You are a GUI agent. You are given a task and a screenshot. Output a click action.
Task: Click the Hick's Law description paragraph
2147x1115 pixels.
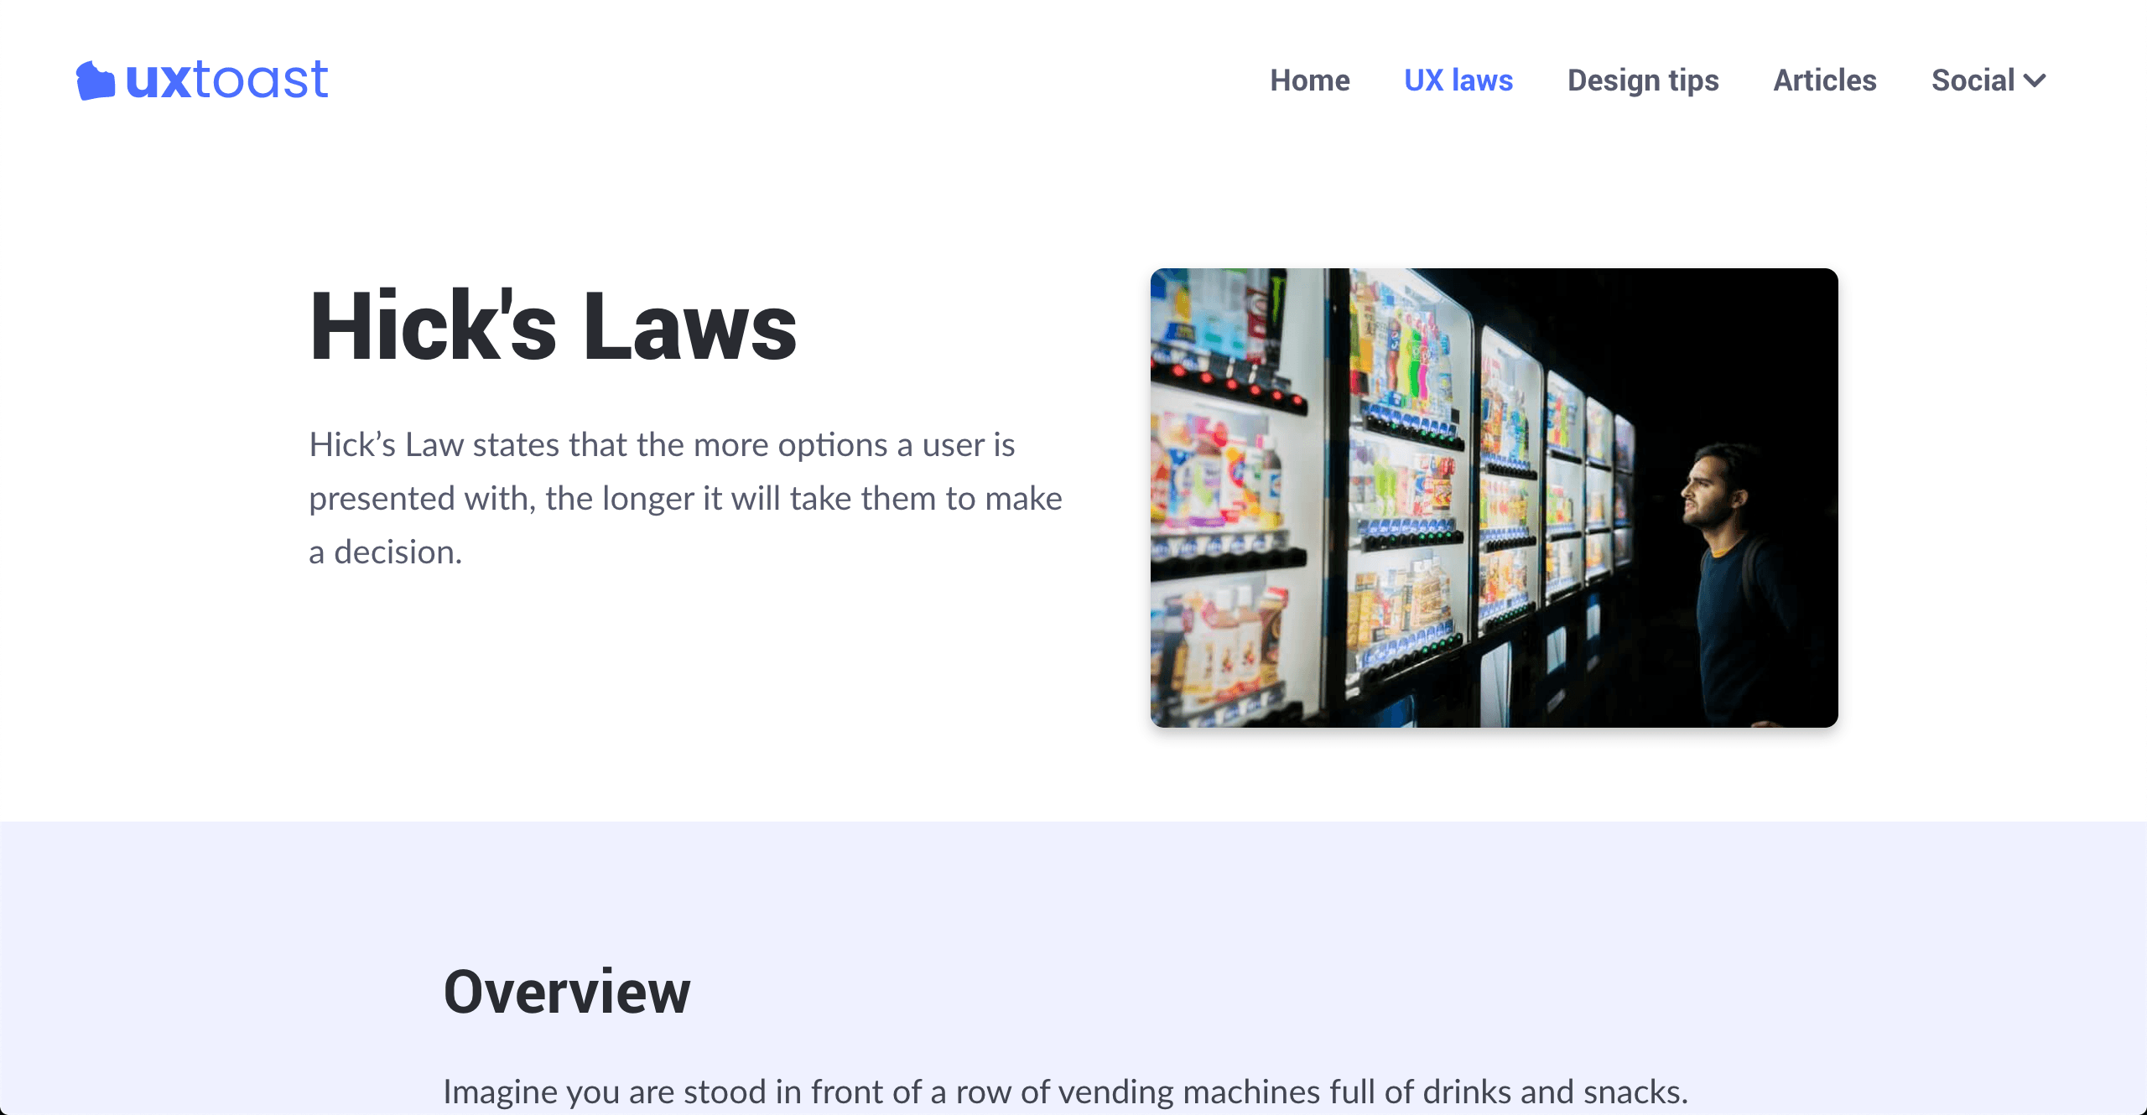684,498
